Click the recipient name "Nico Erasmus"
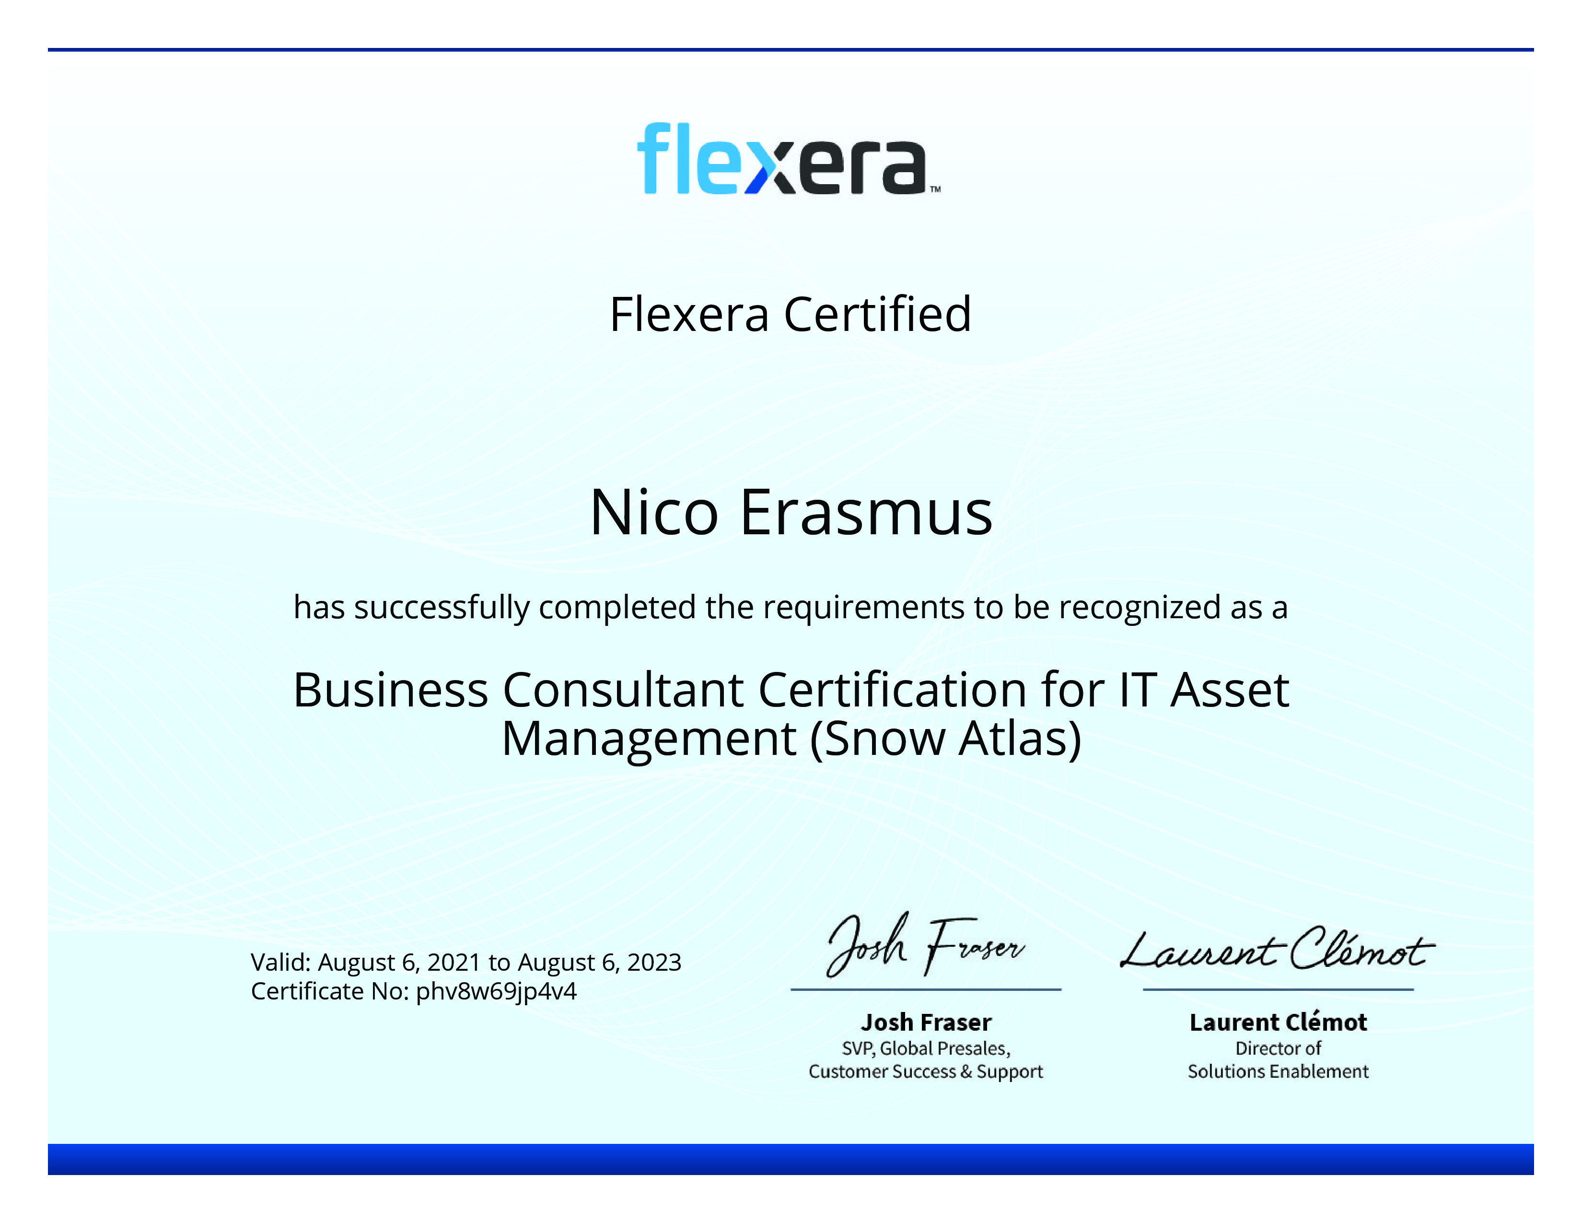1582x1223 pixels. click(x=791, y=512)
